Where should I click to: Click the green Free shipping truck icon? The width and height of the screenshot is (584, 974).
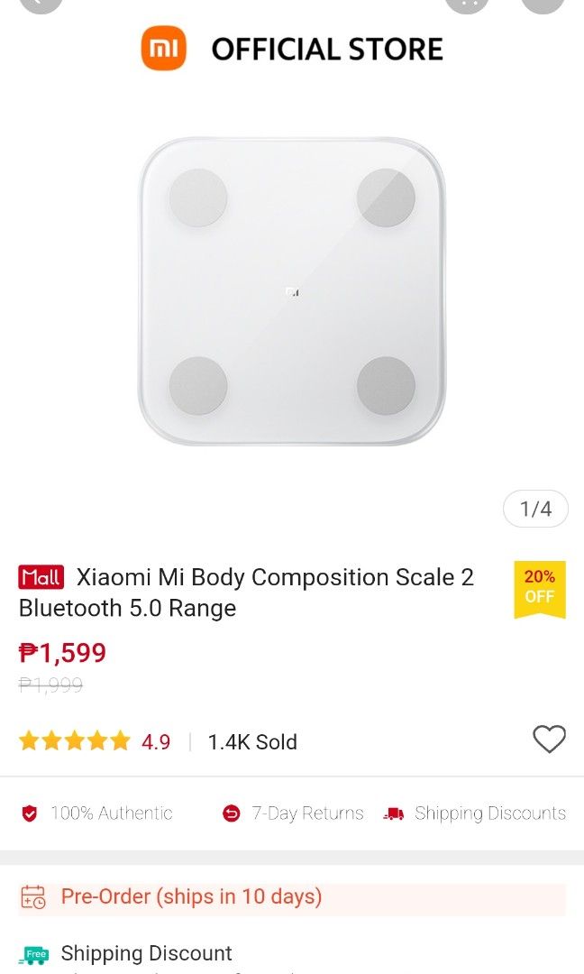point(33,954)
